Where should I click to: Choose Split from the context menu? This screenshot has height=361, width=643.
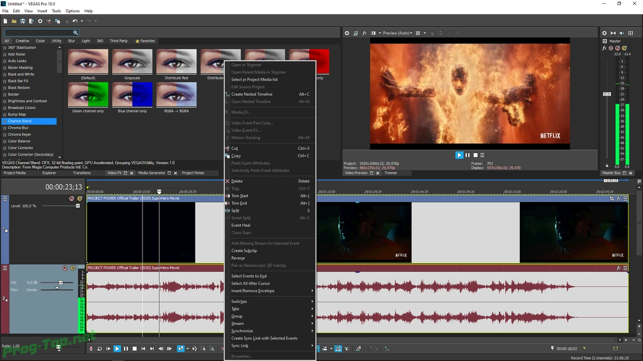pos(270,211)
